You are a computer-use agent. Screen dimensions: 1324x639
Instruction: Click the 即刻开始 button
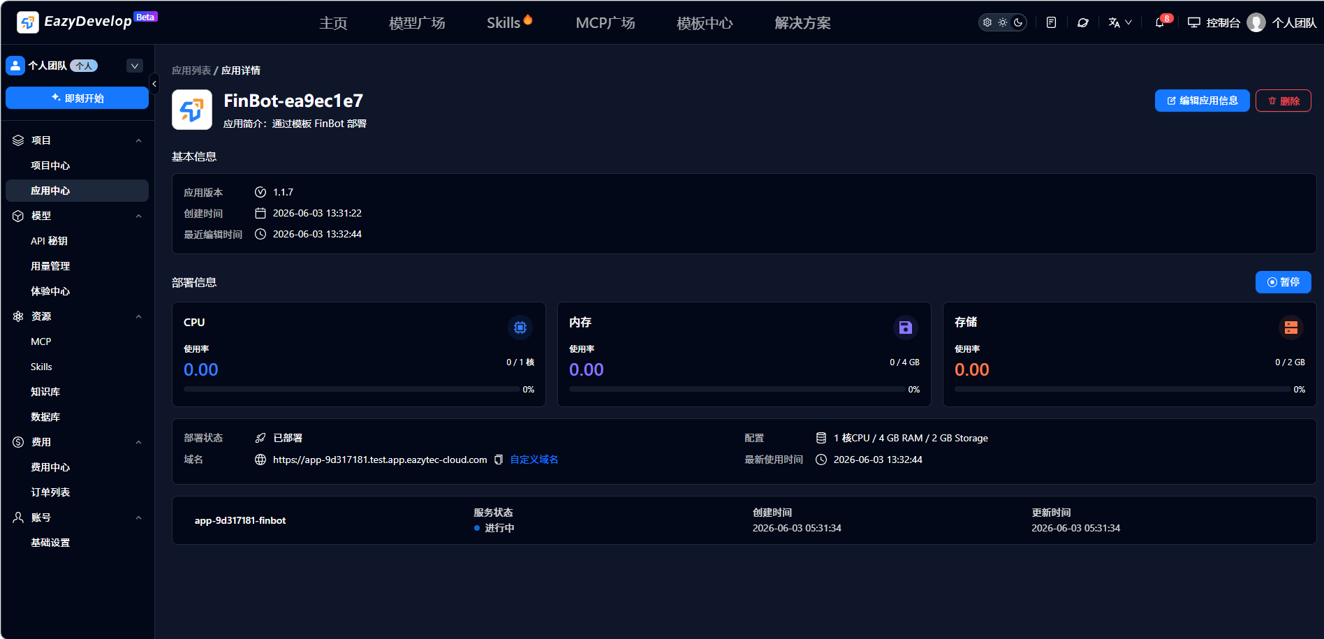(77, 98)
